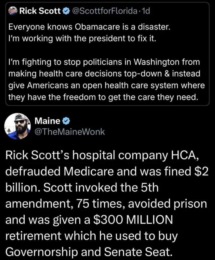Click the verified badge next to Maine
Screen dimensions: 215x260
(x=66, y=121)
